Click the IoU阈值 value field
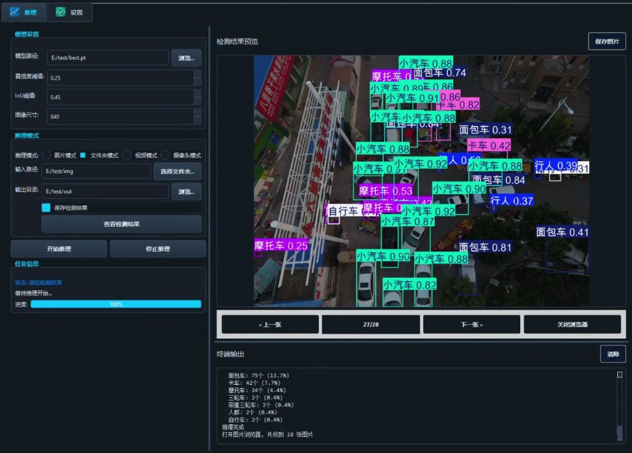The height and width of the screenshot is (453, 632). click(x=120, y=97)
